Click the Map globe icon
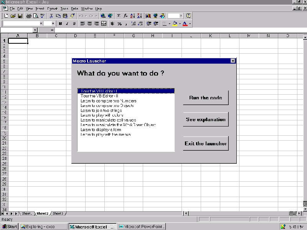 [155, 16]
